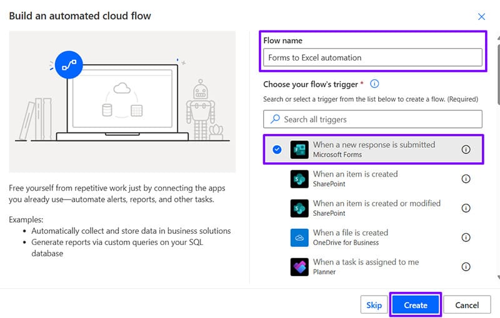Click the Planner trigger icon
Viewport: 500px width, 318px height.
pos(300,267)
